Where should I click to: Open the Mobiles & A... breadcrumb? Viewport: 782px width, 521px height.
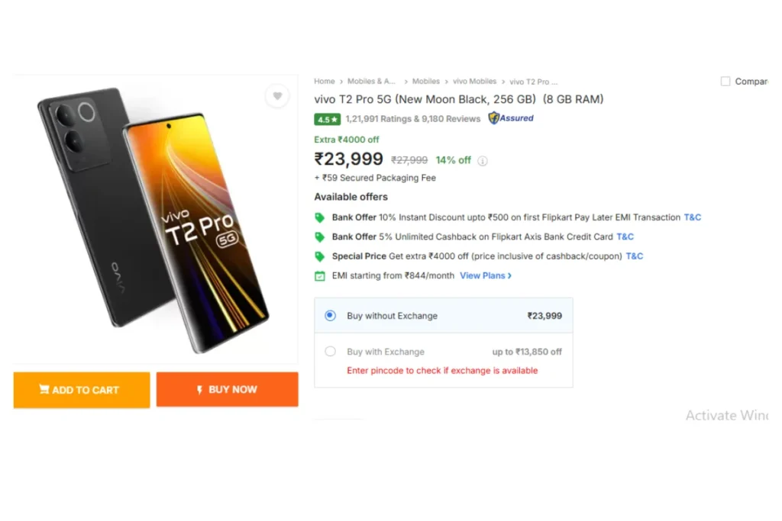pos(372,81)
